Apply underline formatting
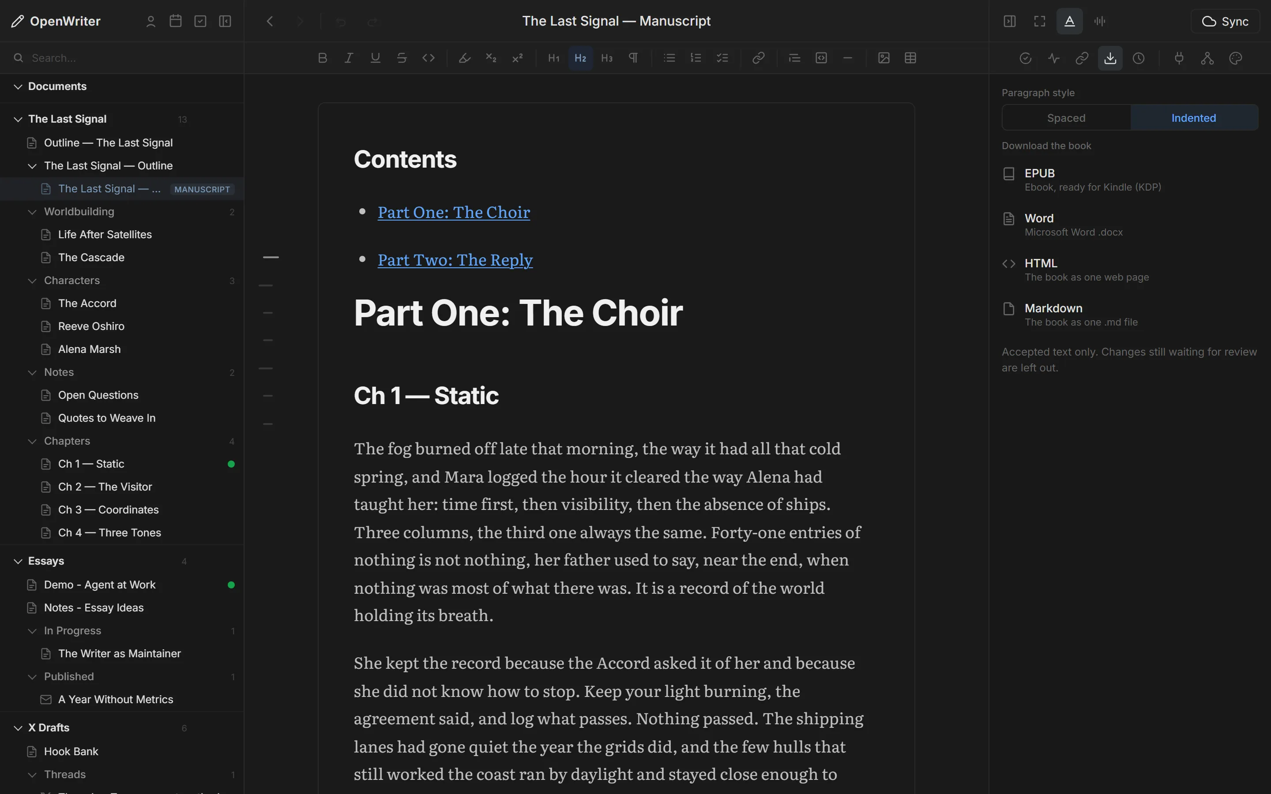Screen dimensions: 1271x794 tap(375, 58)
